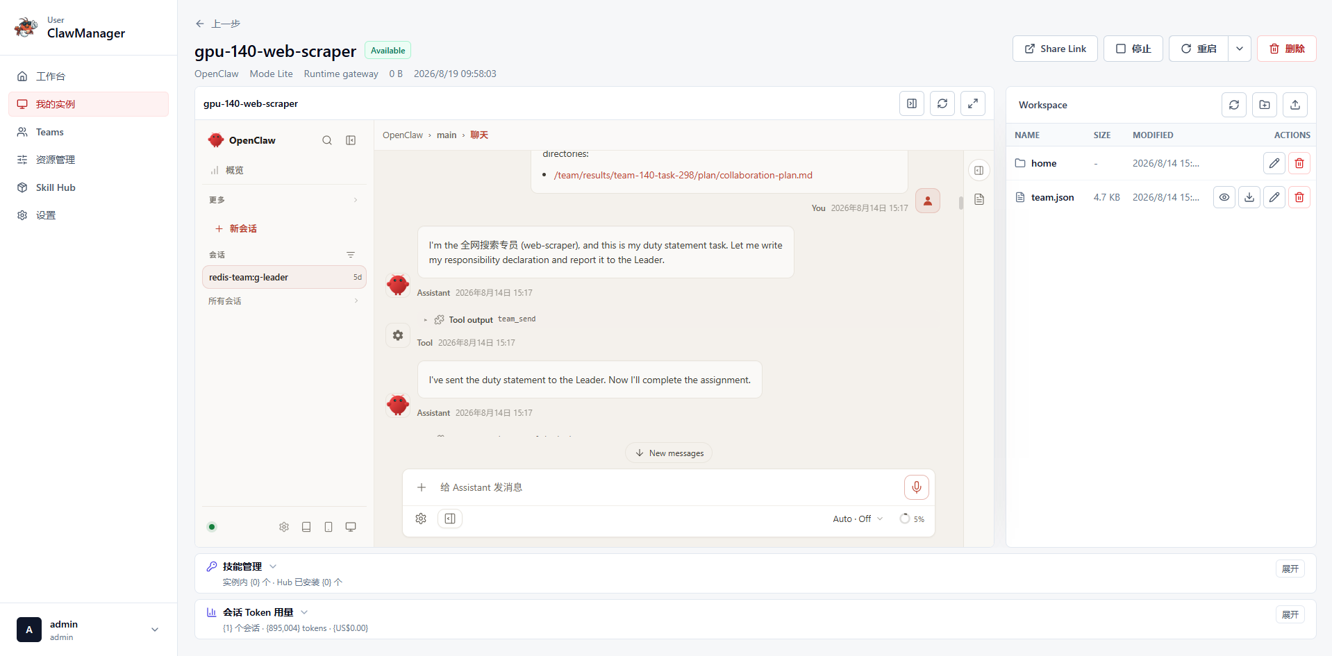
Task: Click the message input field
Action: 667,487
